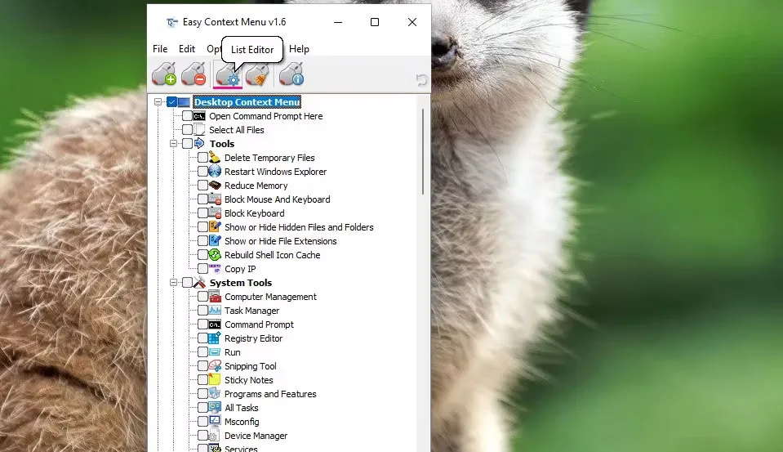This screenshot has width=783, height=452.
Task: Collapse the Desktop Context Menu root node
Action: coord(158,102)
